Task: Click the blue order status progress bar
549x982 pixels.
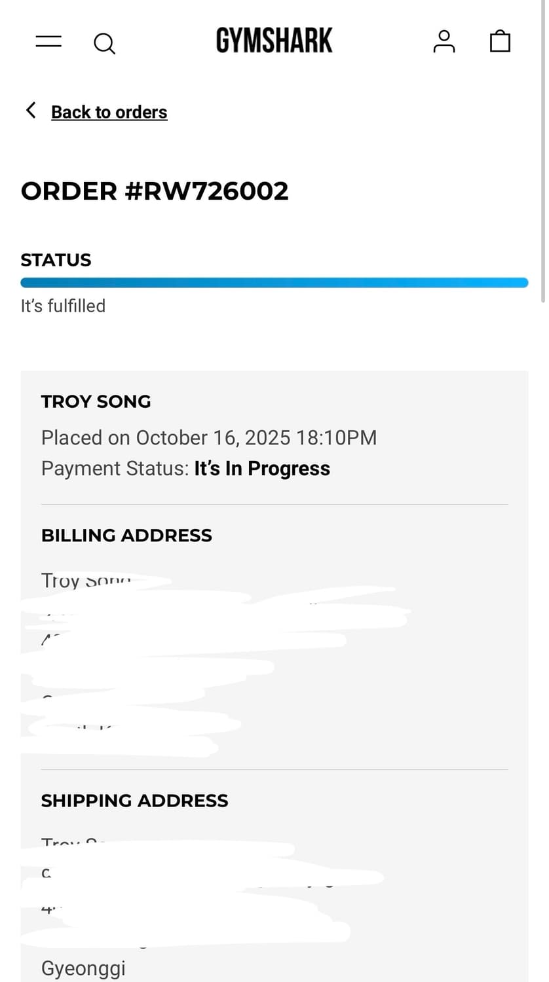Action: [274, 283]
